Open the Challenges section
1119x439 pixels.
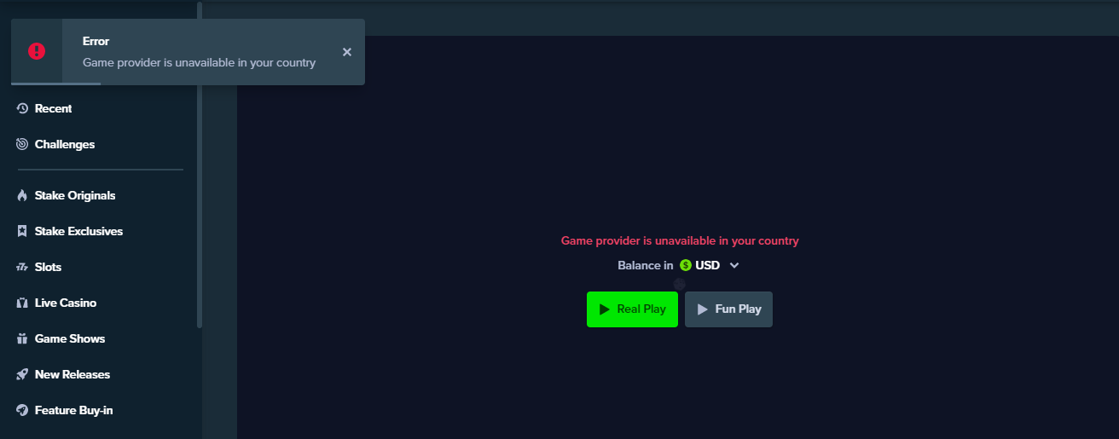[x=65, y=144]
